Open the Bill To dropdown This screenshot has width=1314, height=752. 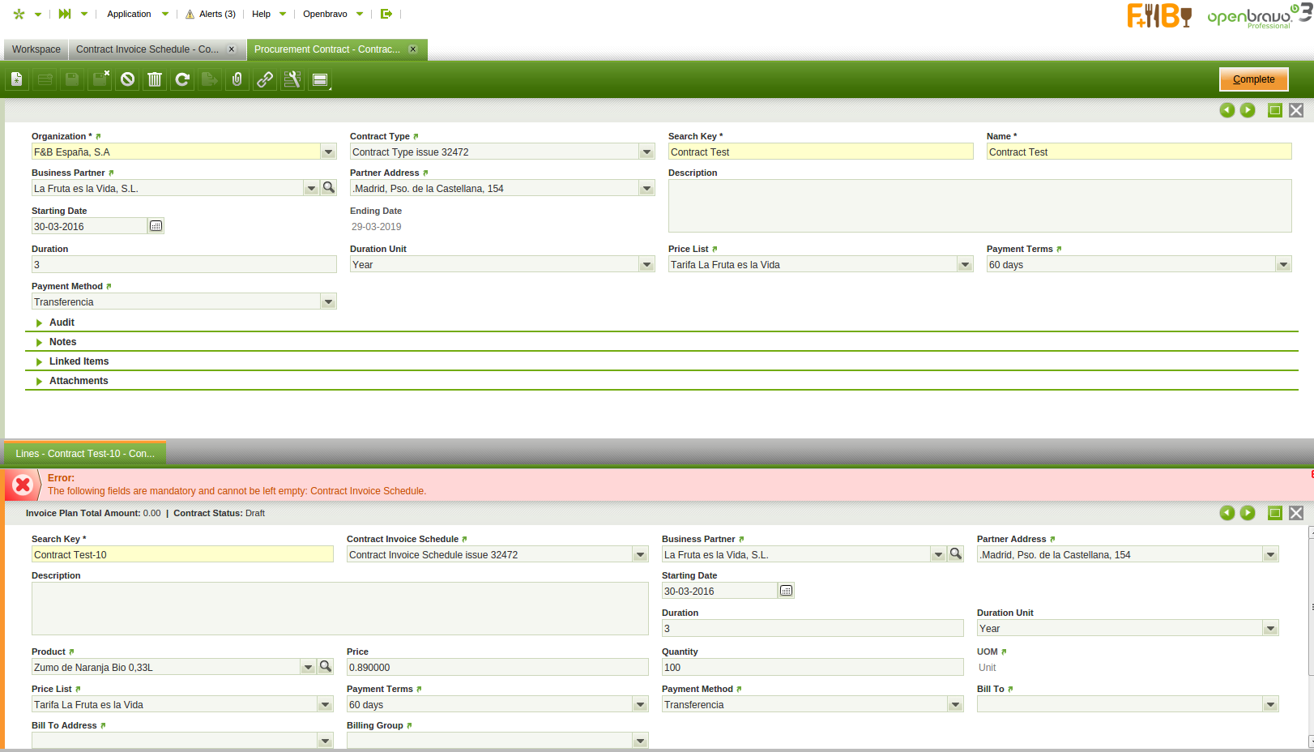1270,705
